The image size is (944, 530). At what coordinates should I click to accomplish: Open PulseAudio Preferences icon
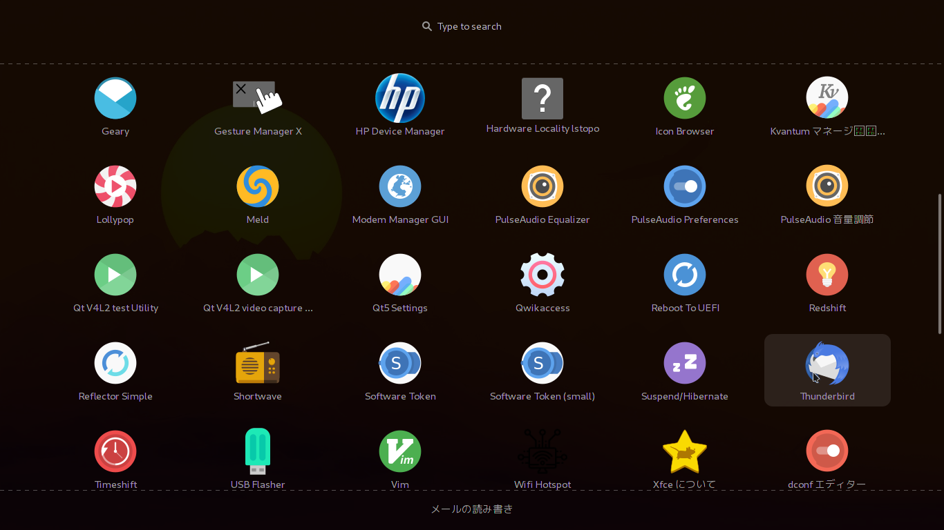(x=685, y=186)
